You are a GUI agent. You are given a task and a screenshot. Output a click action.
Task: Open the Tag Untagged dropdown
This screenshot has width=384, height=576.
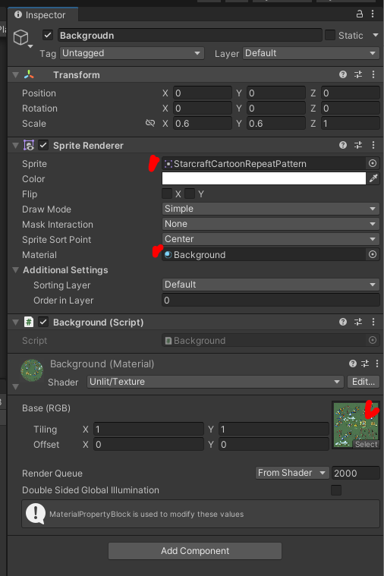[x=131, y=53]
